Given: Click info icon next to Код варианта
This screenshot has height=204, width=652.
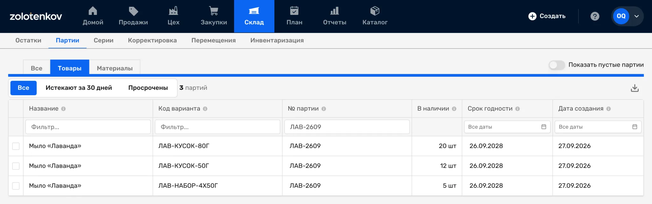Looking at the screenshot, I should click(x=205, y=109).
